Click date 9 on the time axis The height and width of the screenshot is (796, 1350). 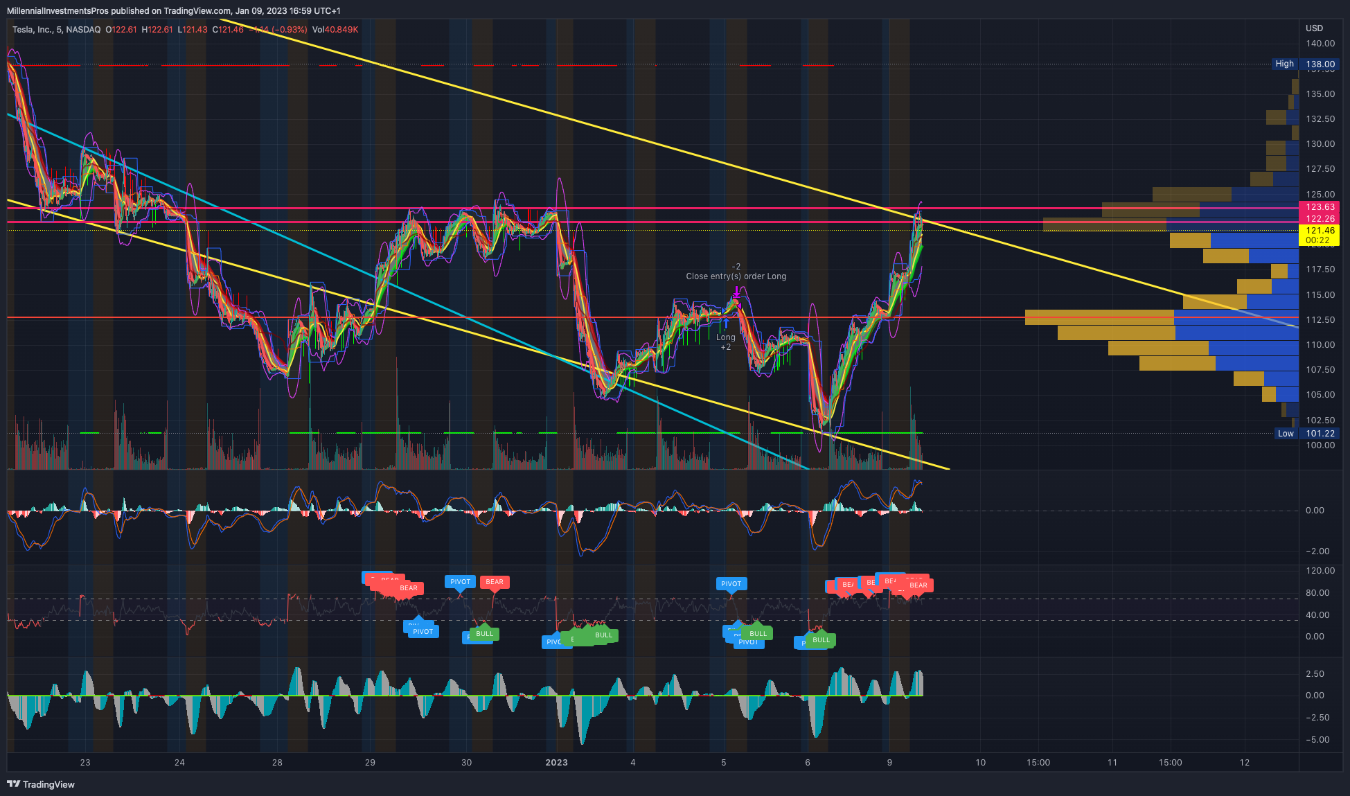889,763
